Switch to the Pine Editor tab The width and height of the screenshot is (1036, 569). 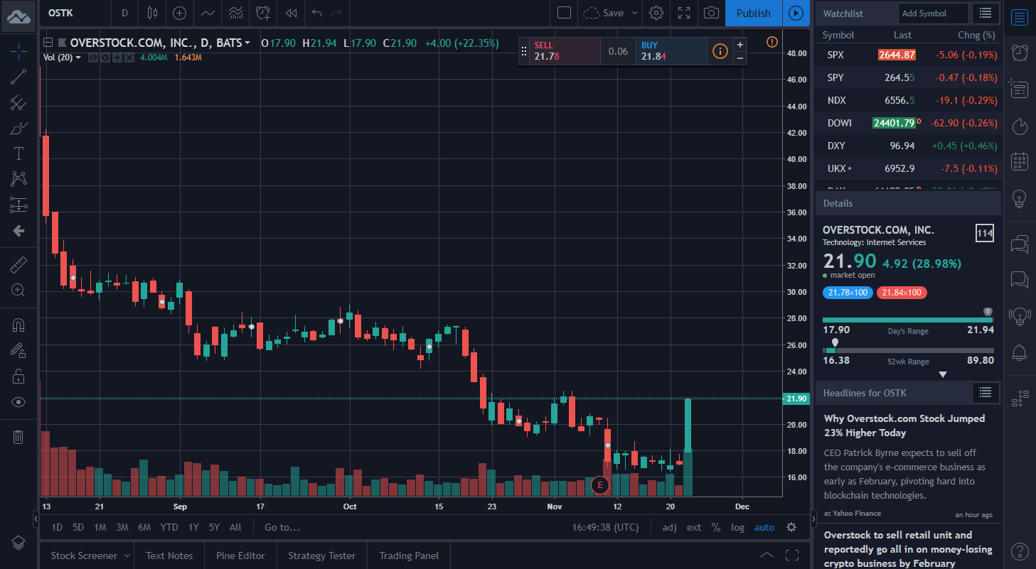click(x=241, y=556)
